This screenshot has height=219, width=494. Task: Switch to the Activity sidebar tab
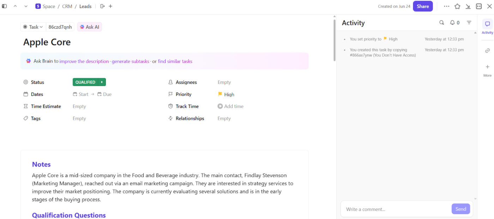pyautogui.click(x=487, y=26)
